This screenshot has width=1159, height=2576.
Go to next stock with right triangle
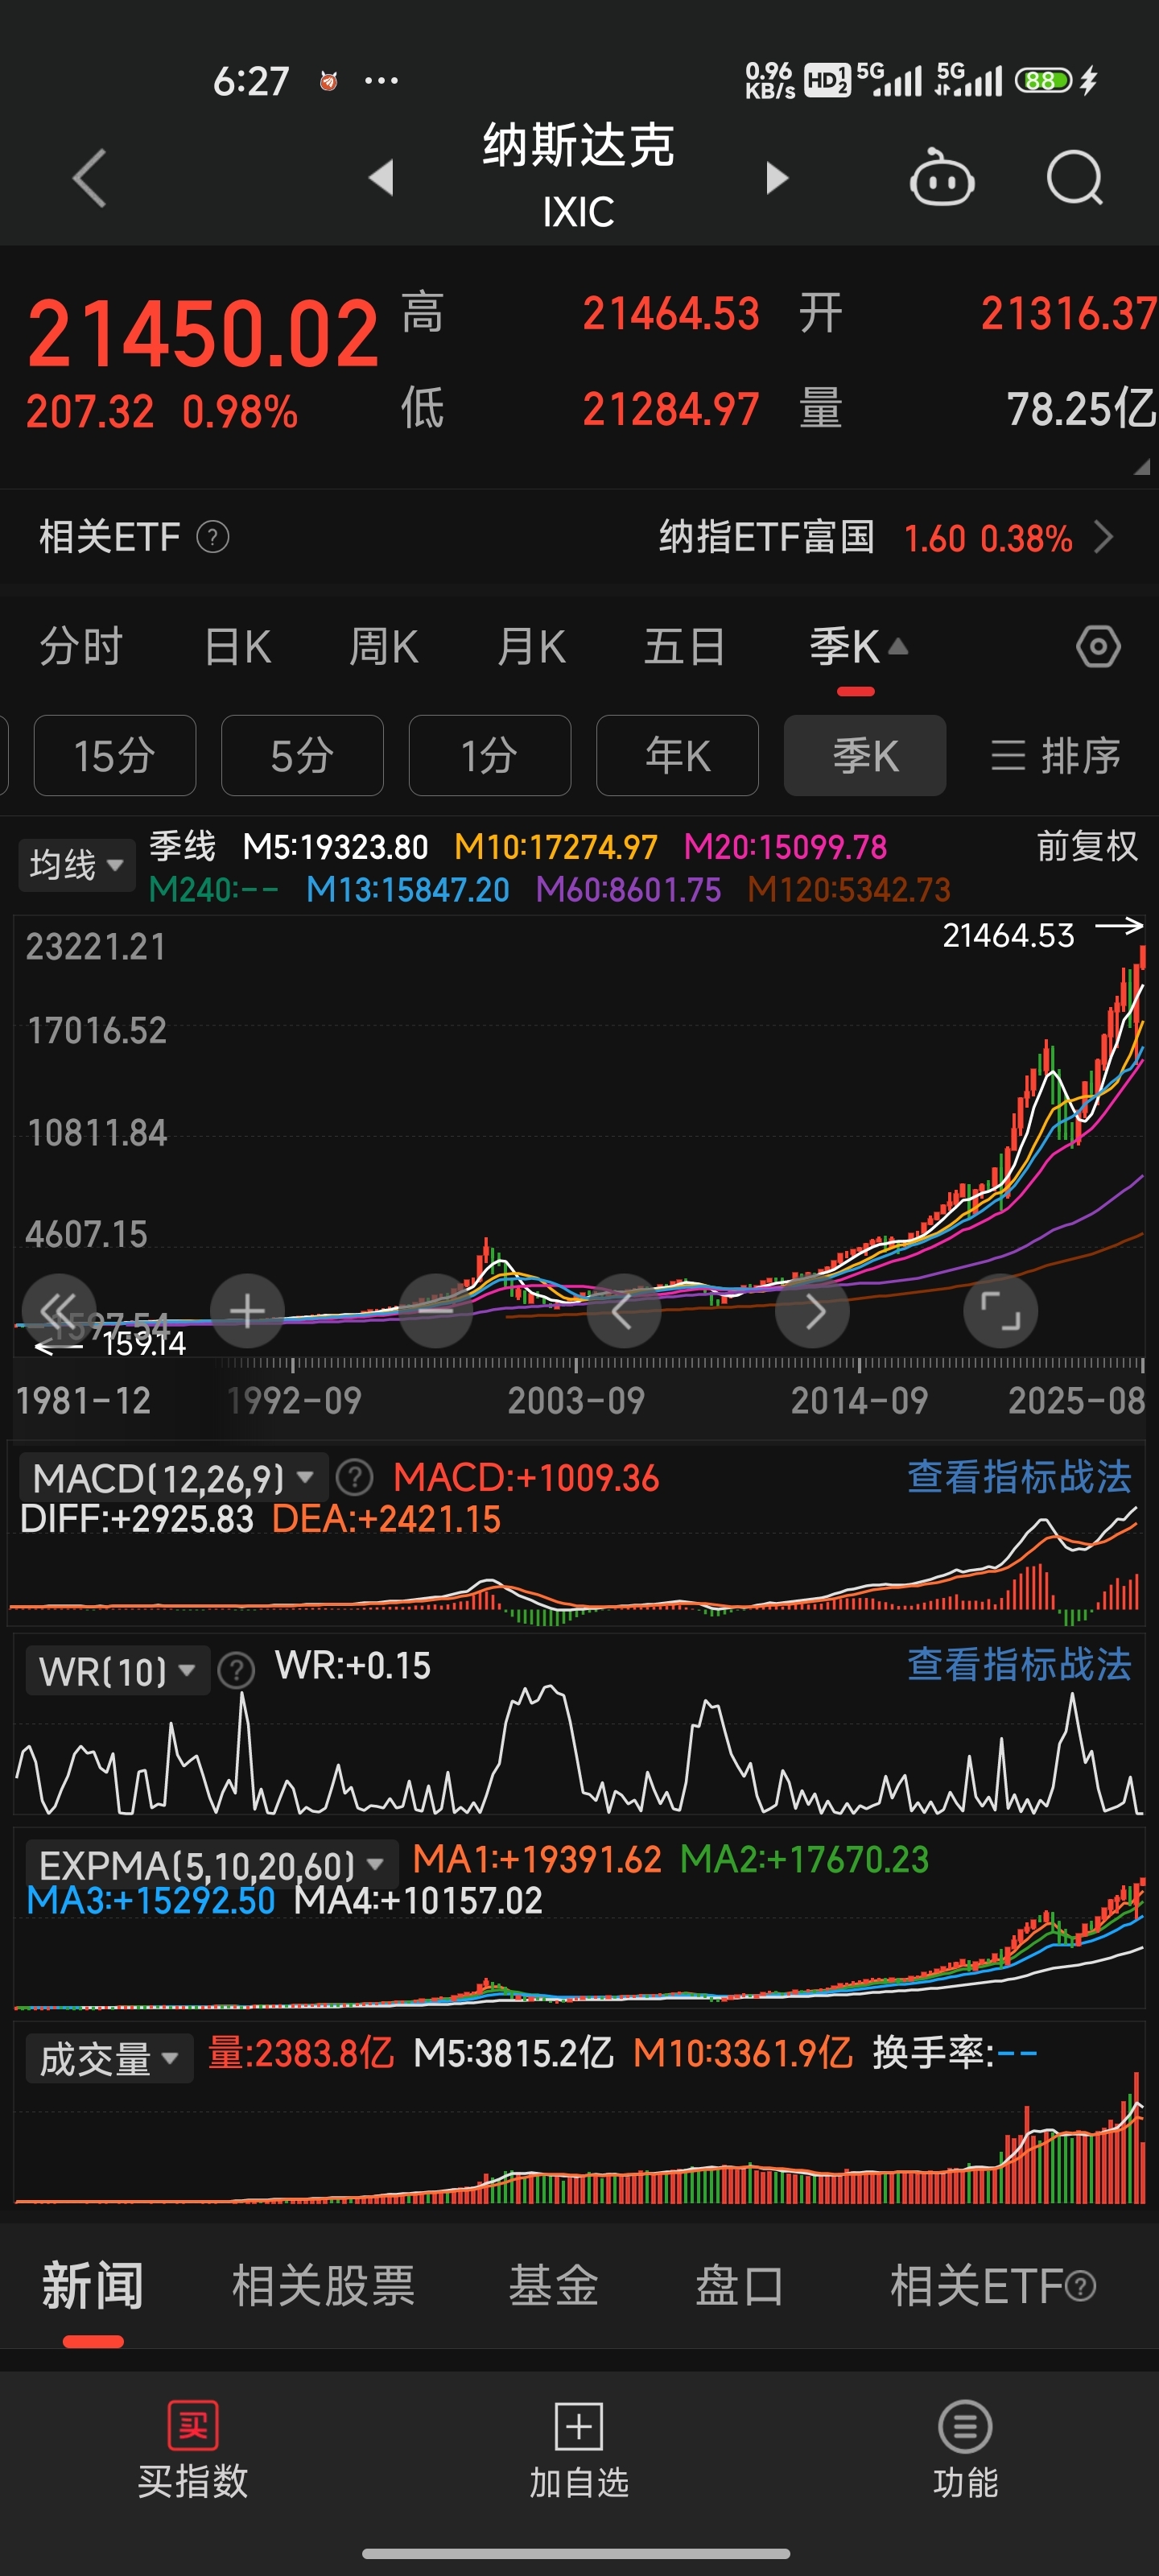(777, 178)
